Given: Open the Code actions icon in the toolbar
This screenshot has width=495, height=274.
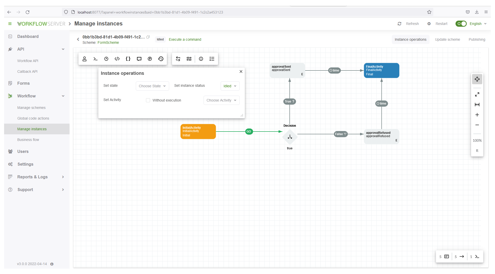Looking at the screenshot, I should [117, 59].
